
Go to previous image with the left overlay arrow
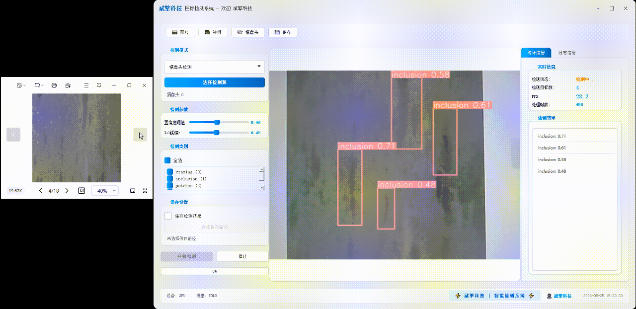pyautogui.click(x=13, y=134)
